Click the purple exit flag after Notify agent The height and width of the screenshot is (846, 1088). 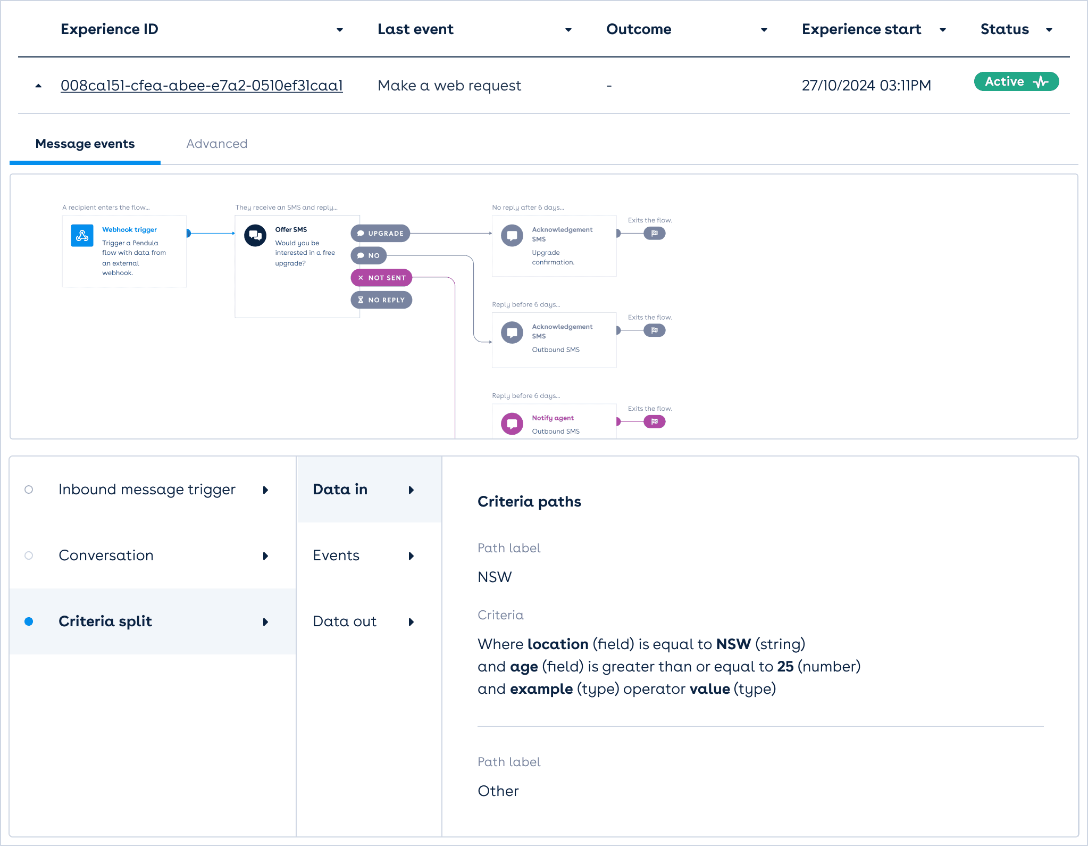654,422
